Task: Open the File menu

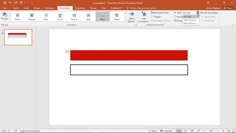Action: (5, 8)
